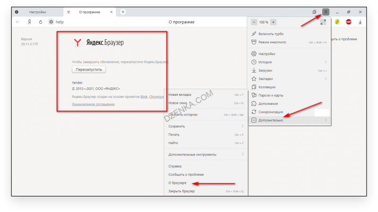Open the hamburger main menu button
Viewport: 378px width, 212px height.
coord(326,12)
